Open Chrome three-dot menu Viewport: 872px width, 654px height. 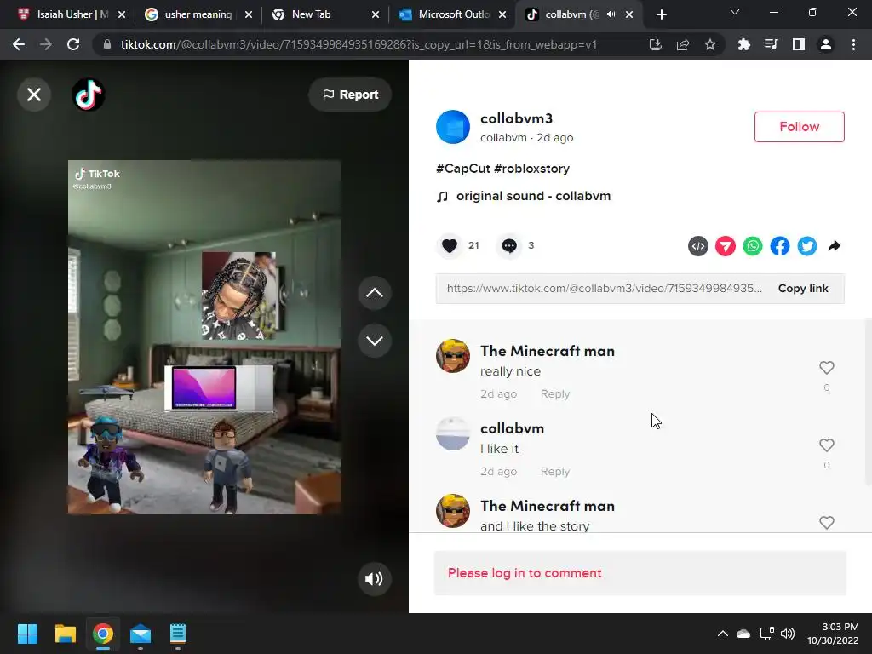pyautogui.click(x=853, y=44)
